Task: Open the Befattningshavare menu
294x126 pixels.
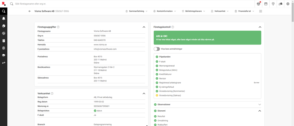Action: coord(194,11)
